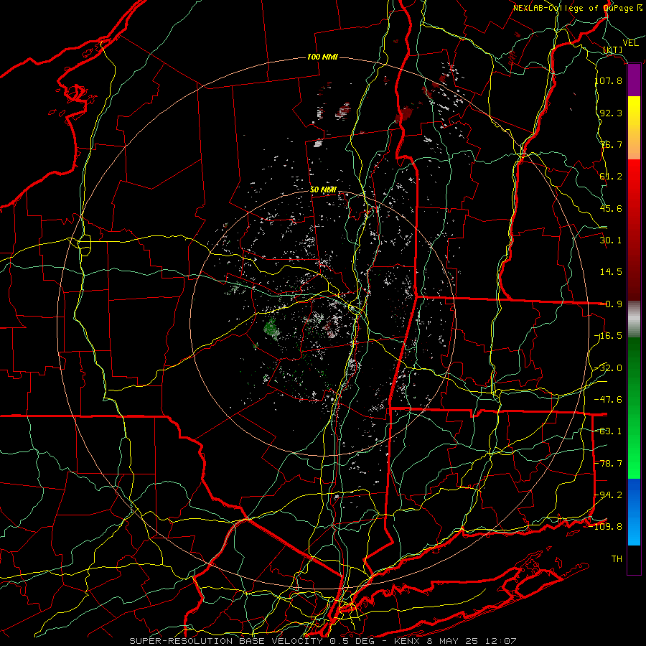The width and height of the screenshot is (646, 646).
Task: Click the 45.6 velocity scale value
Action: (x=611, y=208)
